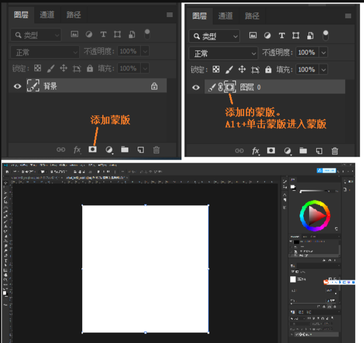Image resolution: width=364 pixels, height=343 pixels.
Task: Open 填充 arrow in 背景 panel
Action: click(x=145, y=69)
